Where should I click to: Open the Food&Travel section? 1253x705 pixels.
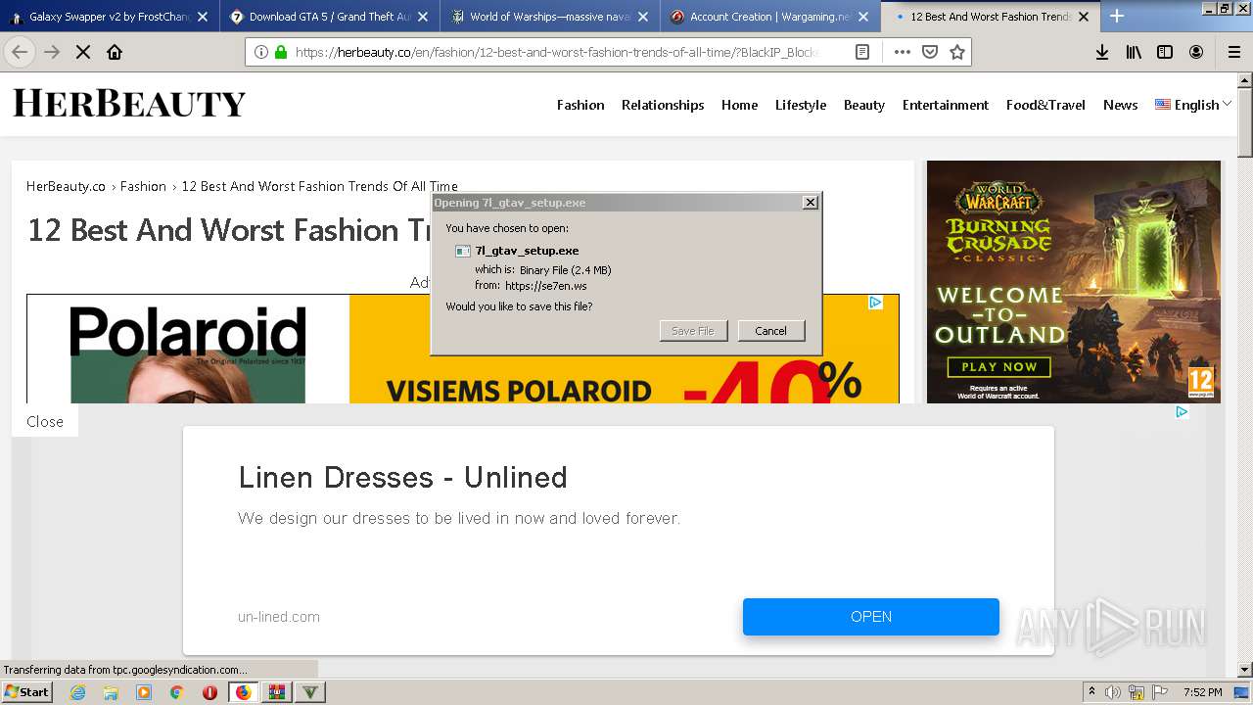click(1045, 105)
